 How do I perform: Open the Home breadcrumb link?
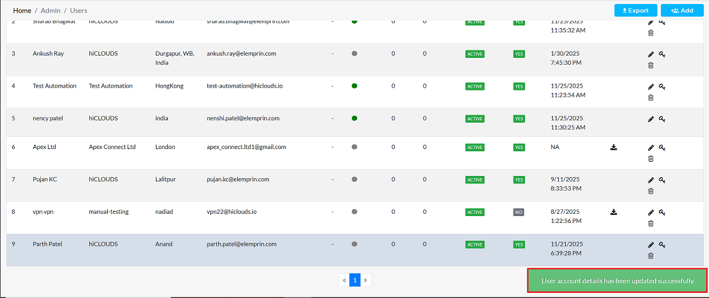(22, 10)
